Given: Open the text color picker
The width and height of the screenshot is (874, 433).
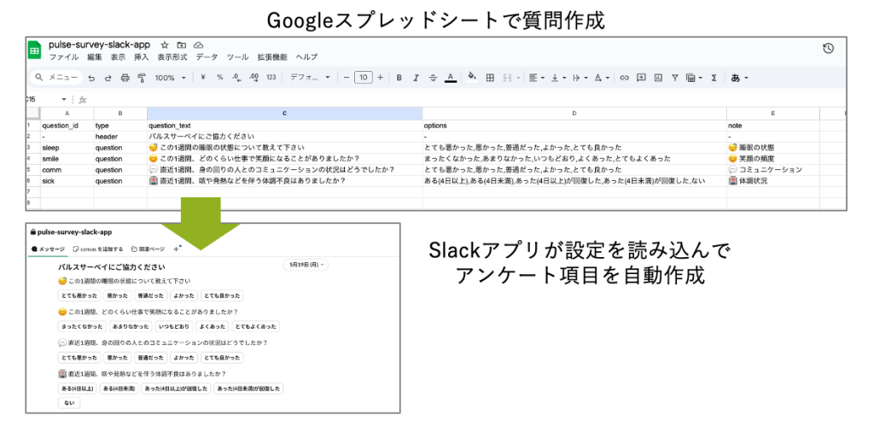Looking at the screenshot, I should pos(451,78).
